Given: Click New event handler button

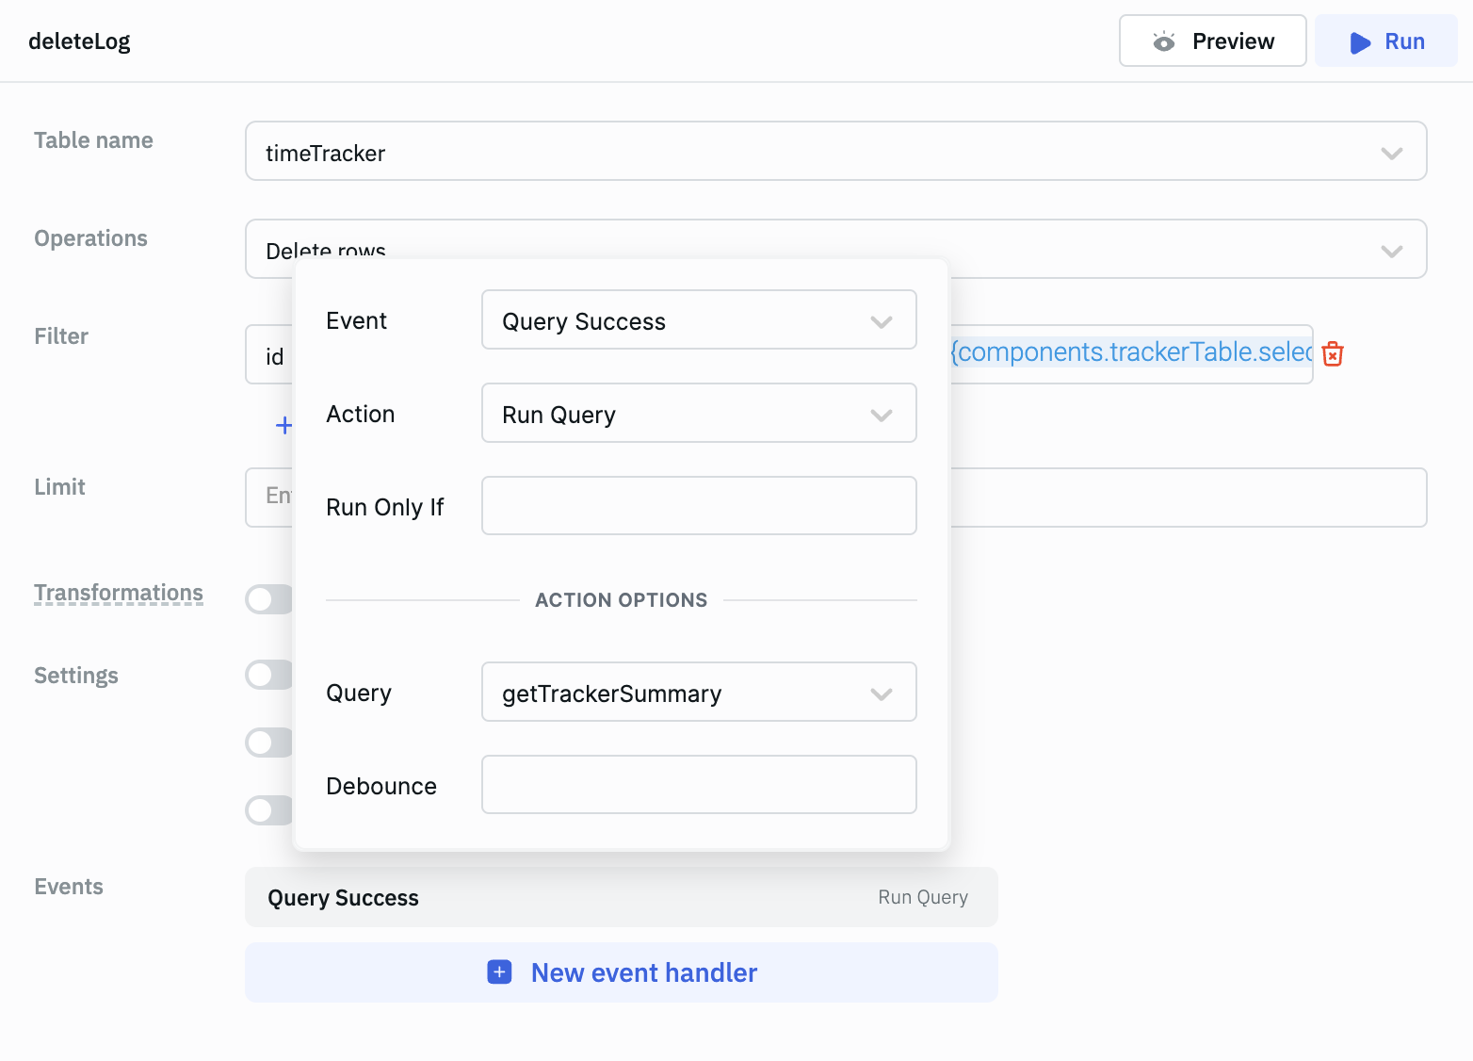Looking at the screenshot, I should (622, 972).
